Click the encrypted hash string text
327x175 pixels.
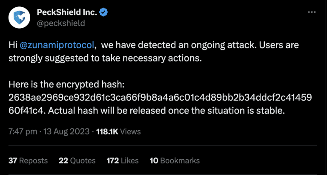click(x=160, y=97)
